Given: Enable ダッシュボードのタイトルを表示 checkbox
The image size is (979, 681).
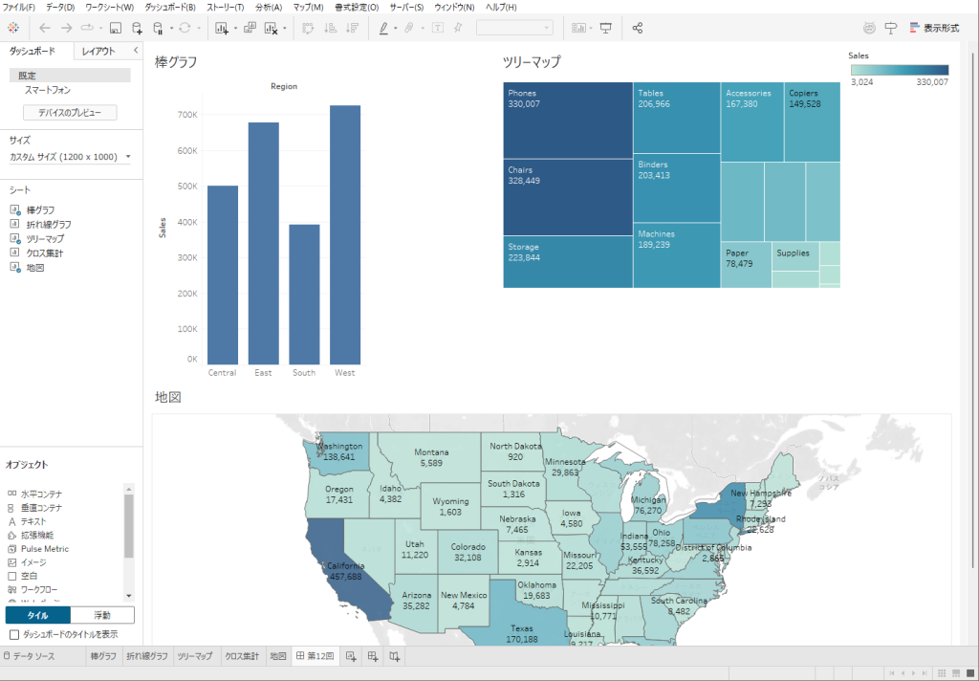Looking at the screenshot, I should coord(13,634).
